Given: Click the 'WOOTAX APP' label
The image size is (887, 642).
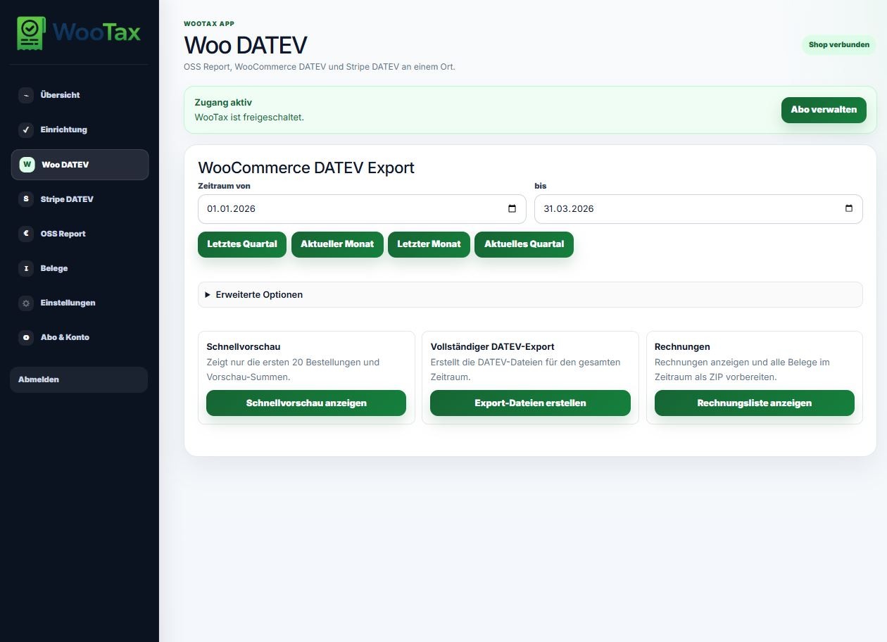Looking at the screenshot, I should tap(209, 24).
